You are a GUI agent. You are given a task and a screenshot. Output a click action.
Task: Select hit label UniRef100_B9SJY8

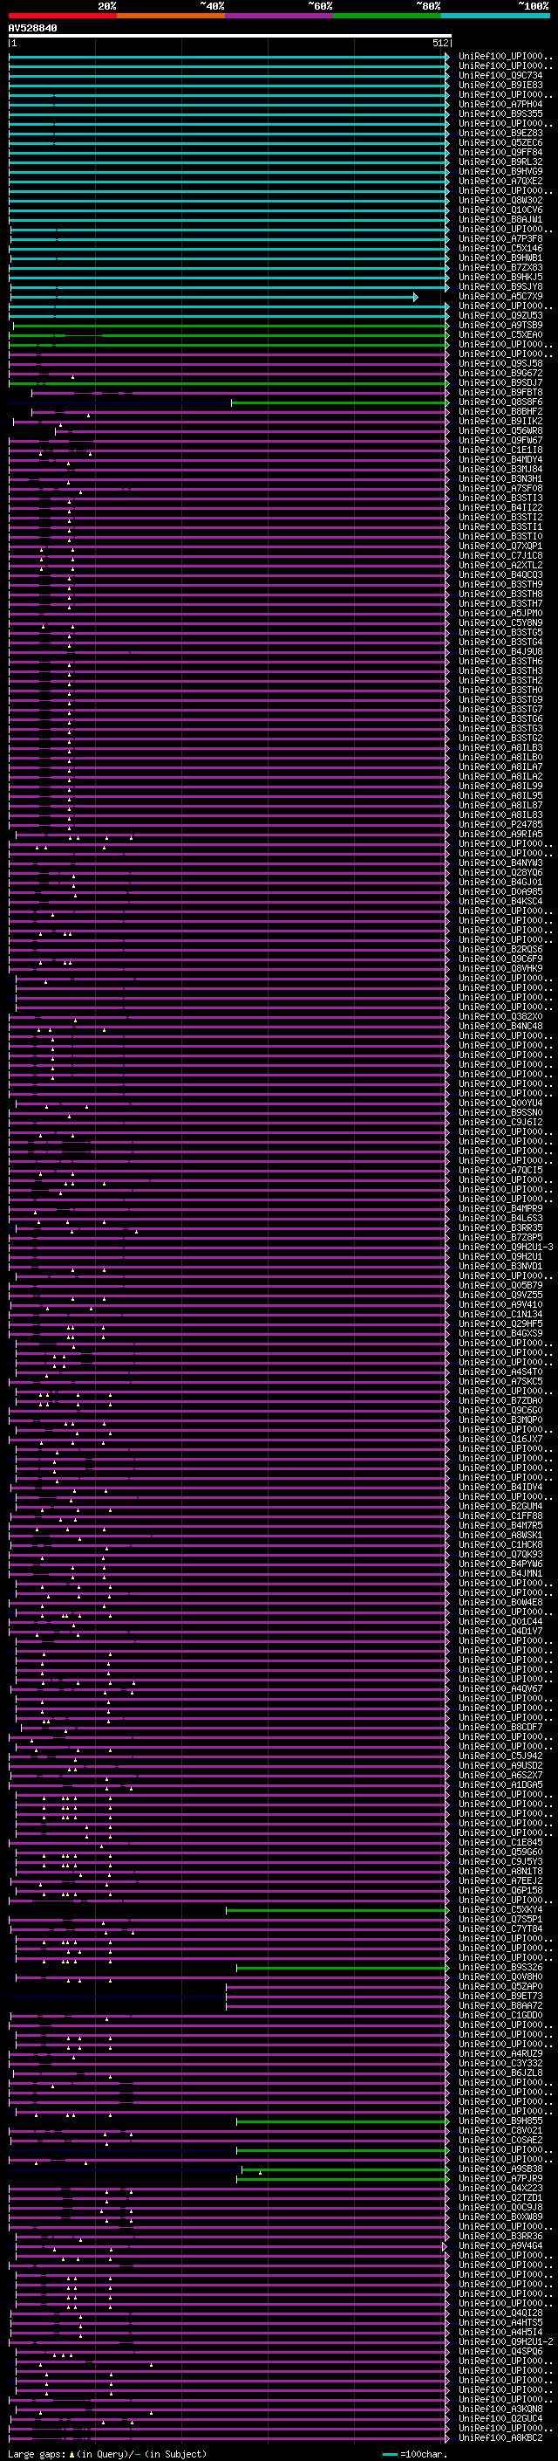point(500,286)
